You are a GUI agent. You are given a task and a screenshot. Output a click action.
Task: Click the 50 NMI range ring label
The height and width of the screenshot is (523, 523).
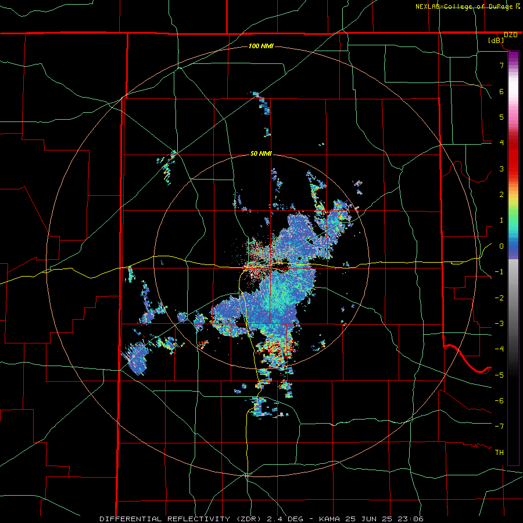pos(261,154)
